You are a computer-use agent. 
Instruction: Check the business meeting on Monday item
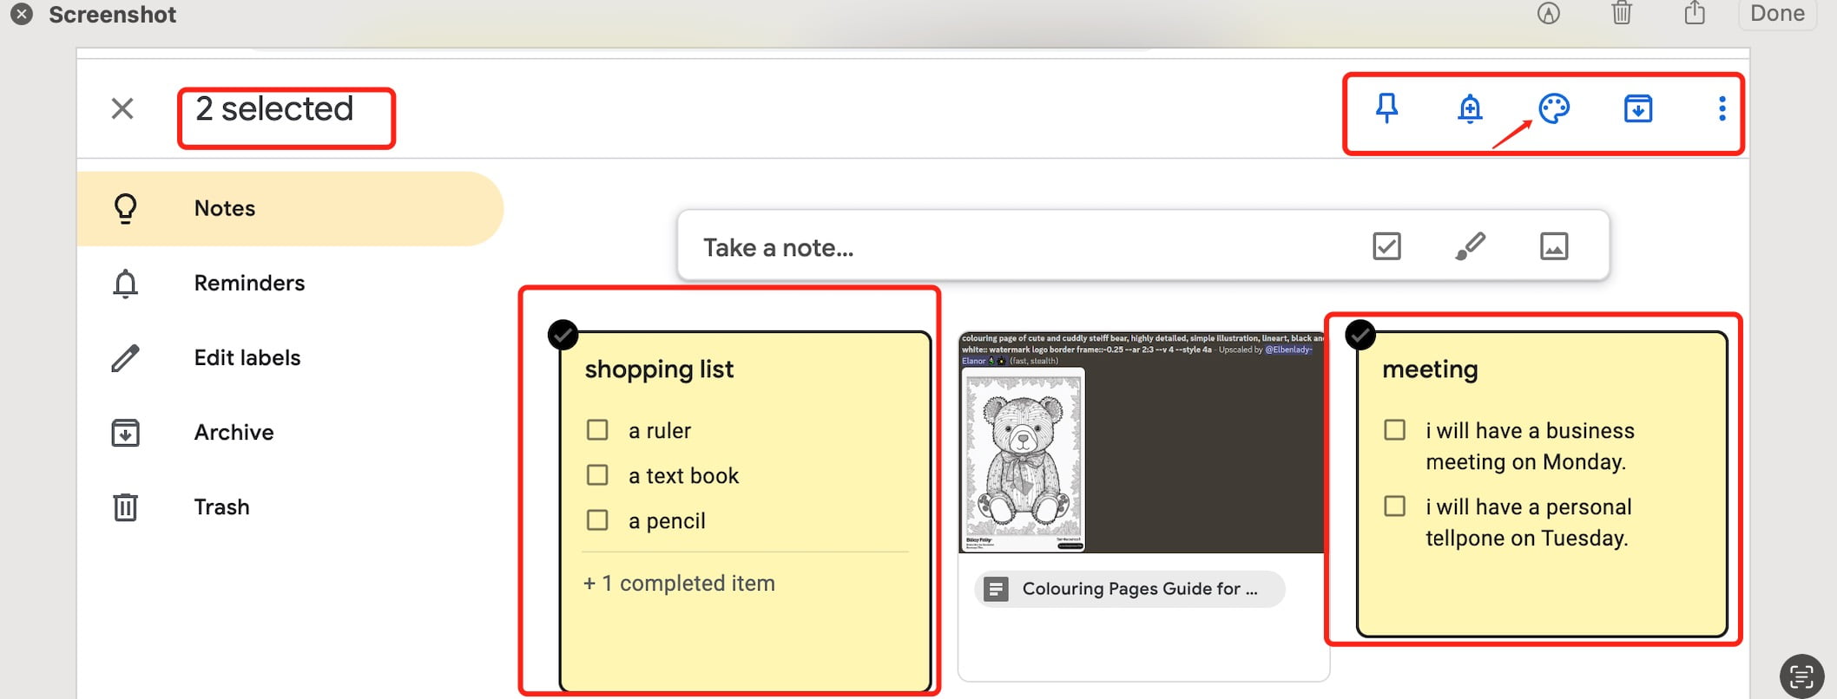[1394, 430]
